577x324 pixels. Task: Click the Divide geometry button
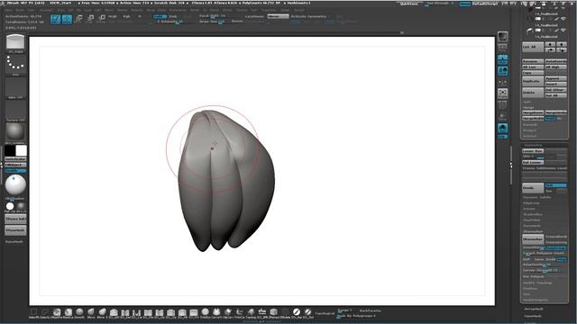tap(533, 188)
